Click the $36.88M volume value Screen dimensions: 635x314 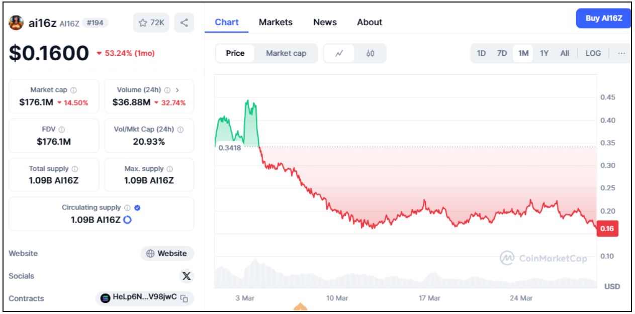click(x=131, y=102)
